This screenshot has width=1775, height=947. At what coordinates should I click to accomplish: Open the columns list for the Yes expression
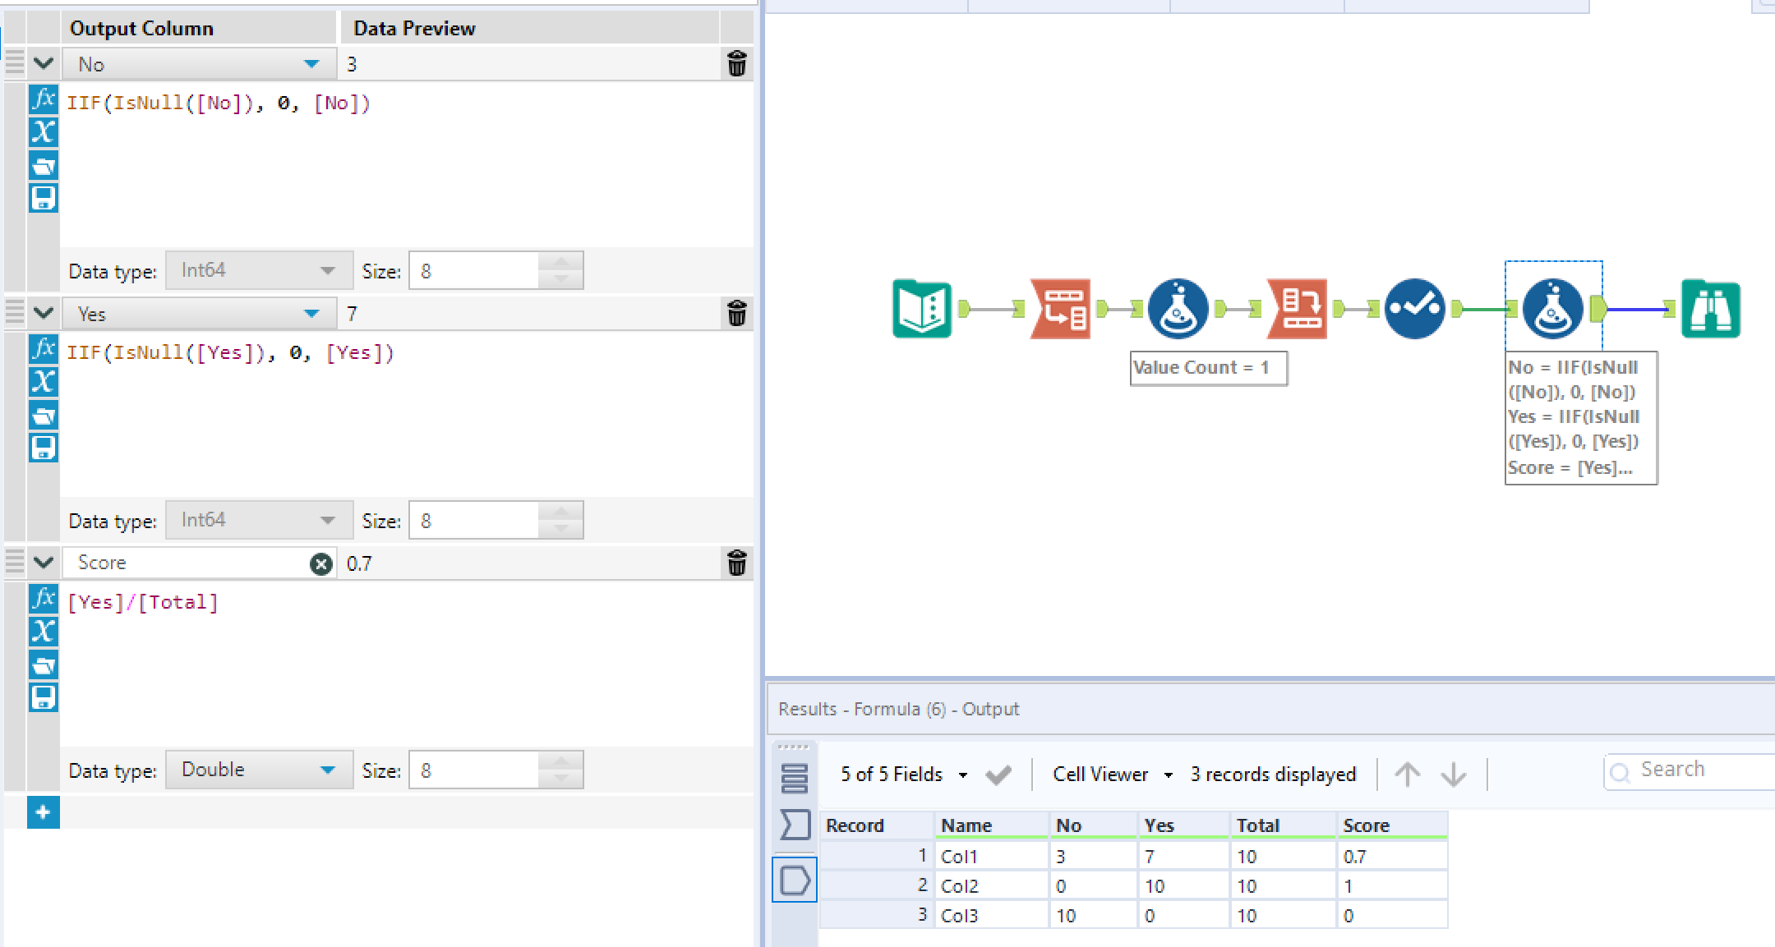click(x=44, y=382)
